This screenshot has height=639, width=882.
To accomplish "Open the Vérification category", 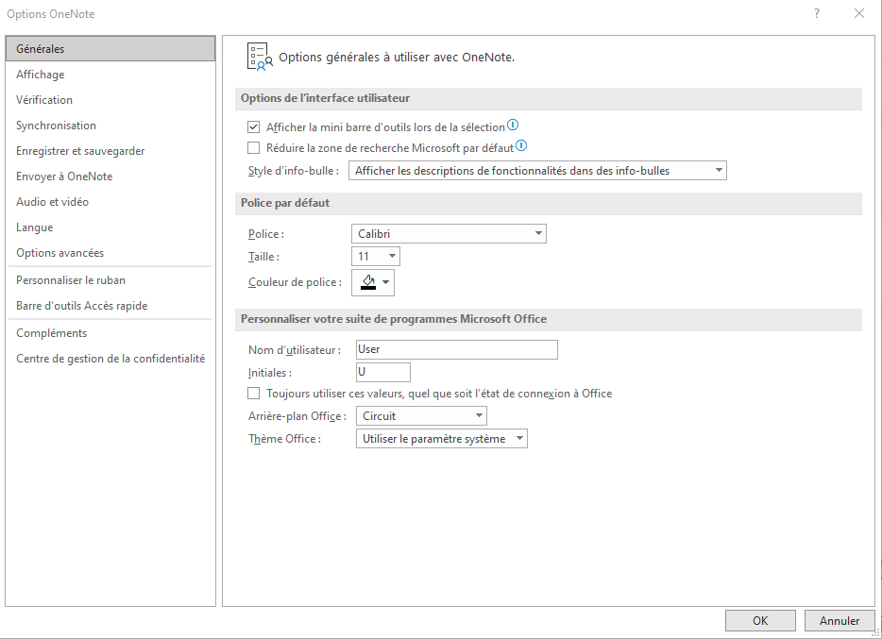I will pos(110,100).
